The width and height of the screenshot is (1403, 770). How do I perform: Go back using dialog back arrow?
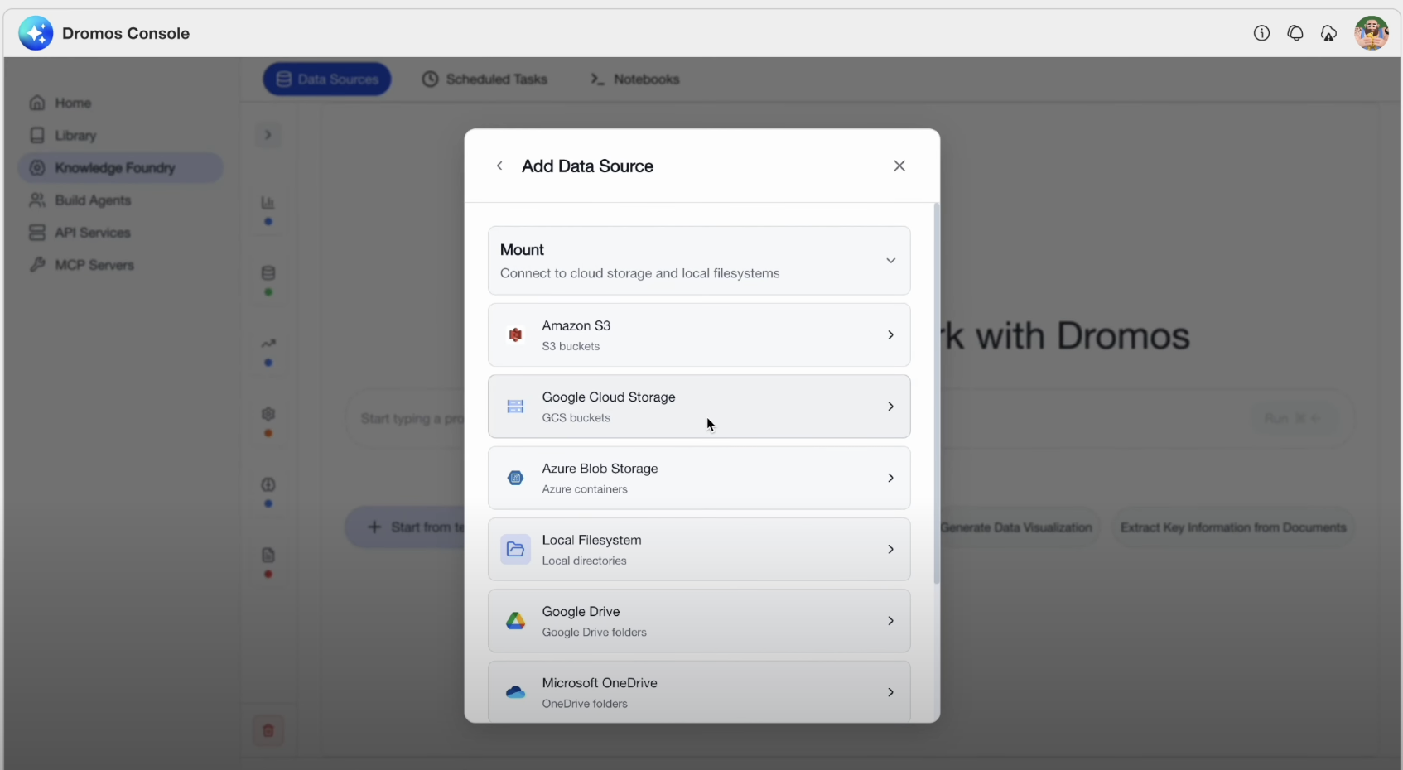point(499,166)
